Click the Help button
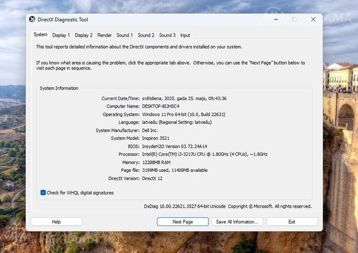 (56, 222)
